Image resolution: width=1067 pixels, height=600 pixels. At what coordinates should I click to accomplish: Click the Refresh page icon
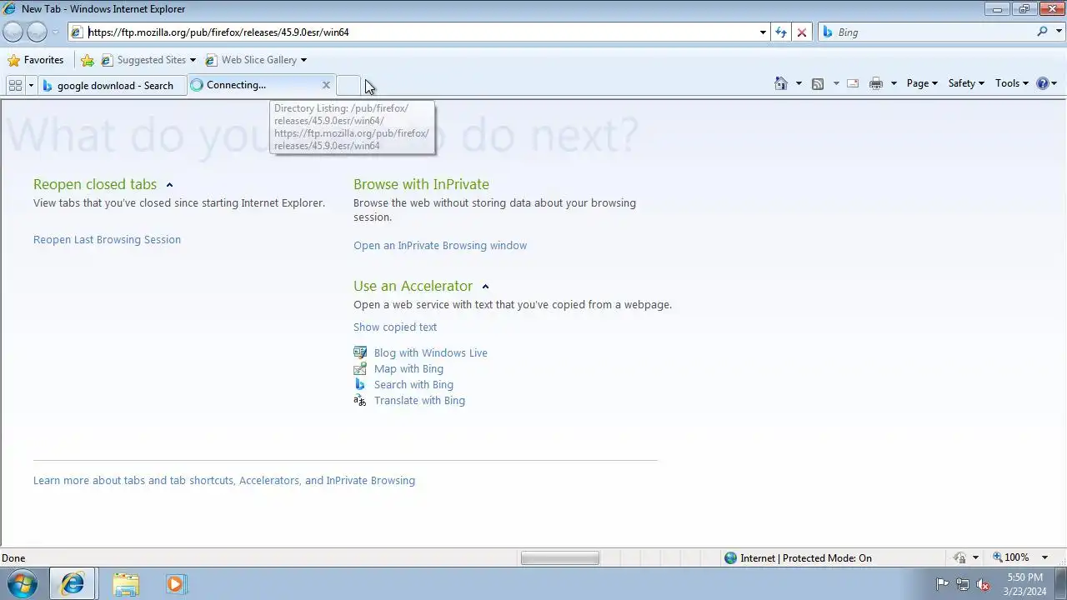tap(781, 32)
